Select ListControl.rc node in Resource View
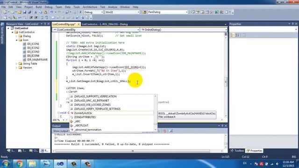299x168 pixels. click(x=27, y=32)
